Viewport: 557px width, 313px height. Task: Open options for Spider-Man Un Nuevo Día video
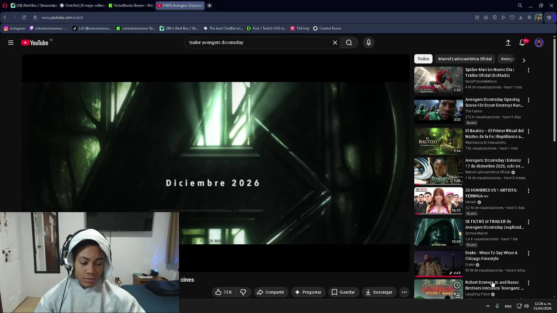tap(529, 70)
